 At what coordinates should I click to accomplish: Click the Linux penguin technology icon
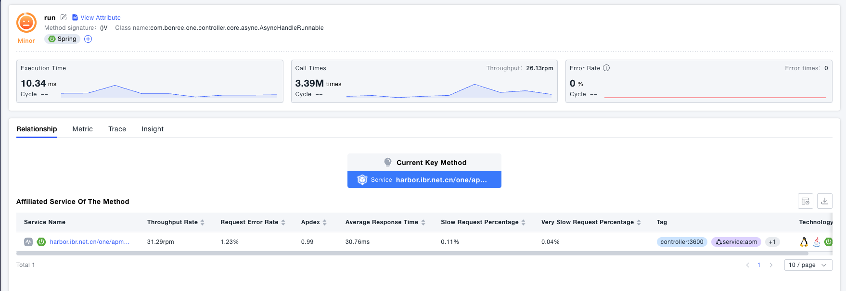[x=804, y=242]
